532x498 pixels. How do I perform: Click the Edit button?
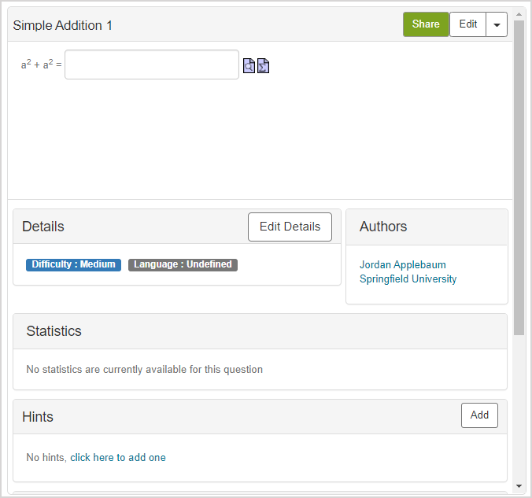coord(467,24)
